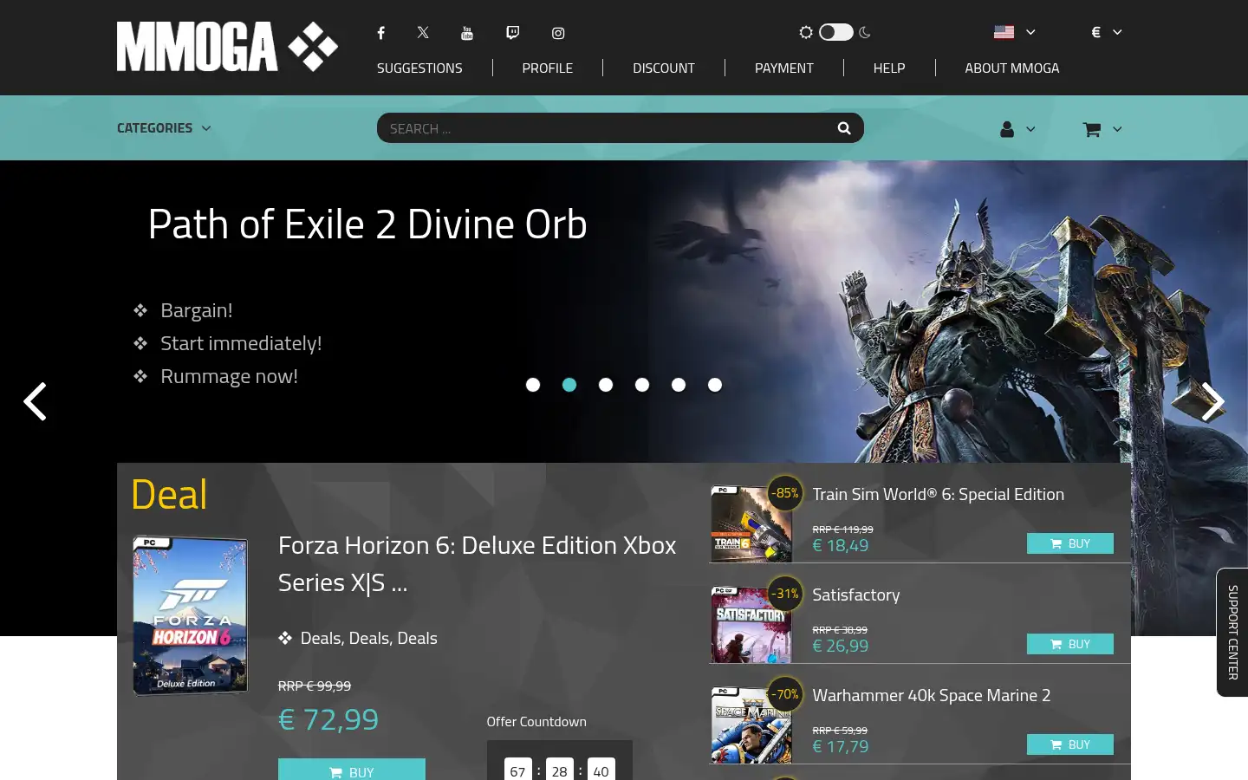Go to next banner slide arrow
Viewport: 1248px width, 780px height.
1212,401
